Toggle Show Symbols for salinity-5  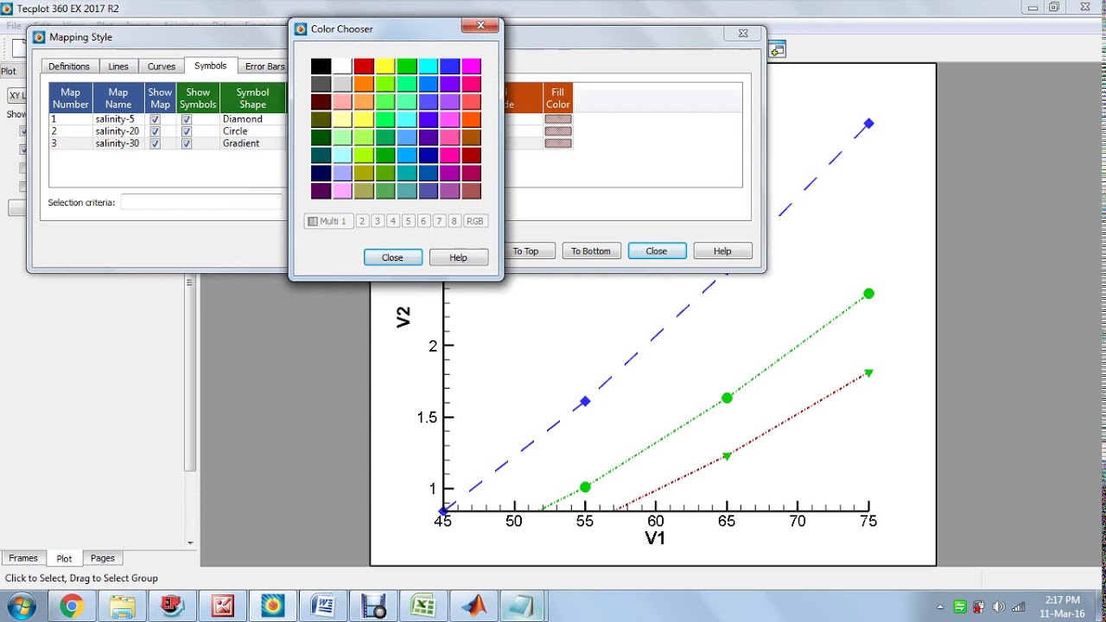pyautogui.click(x=187, y=119)
